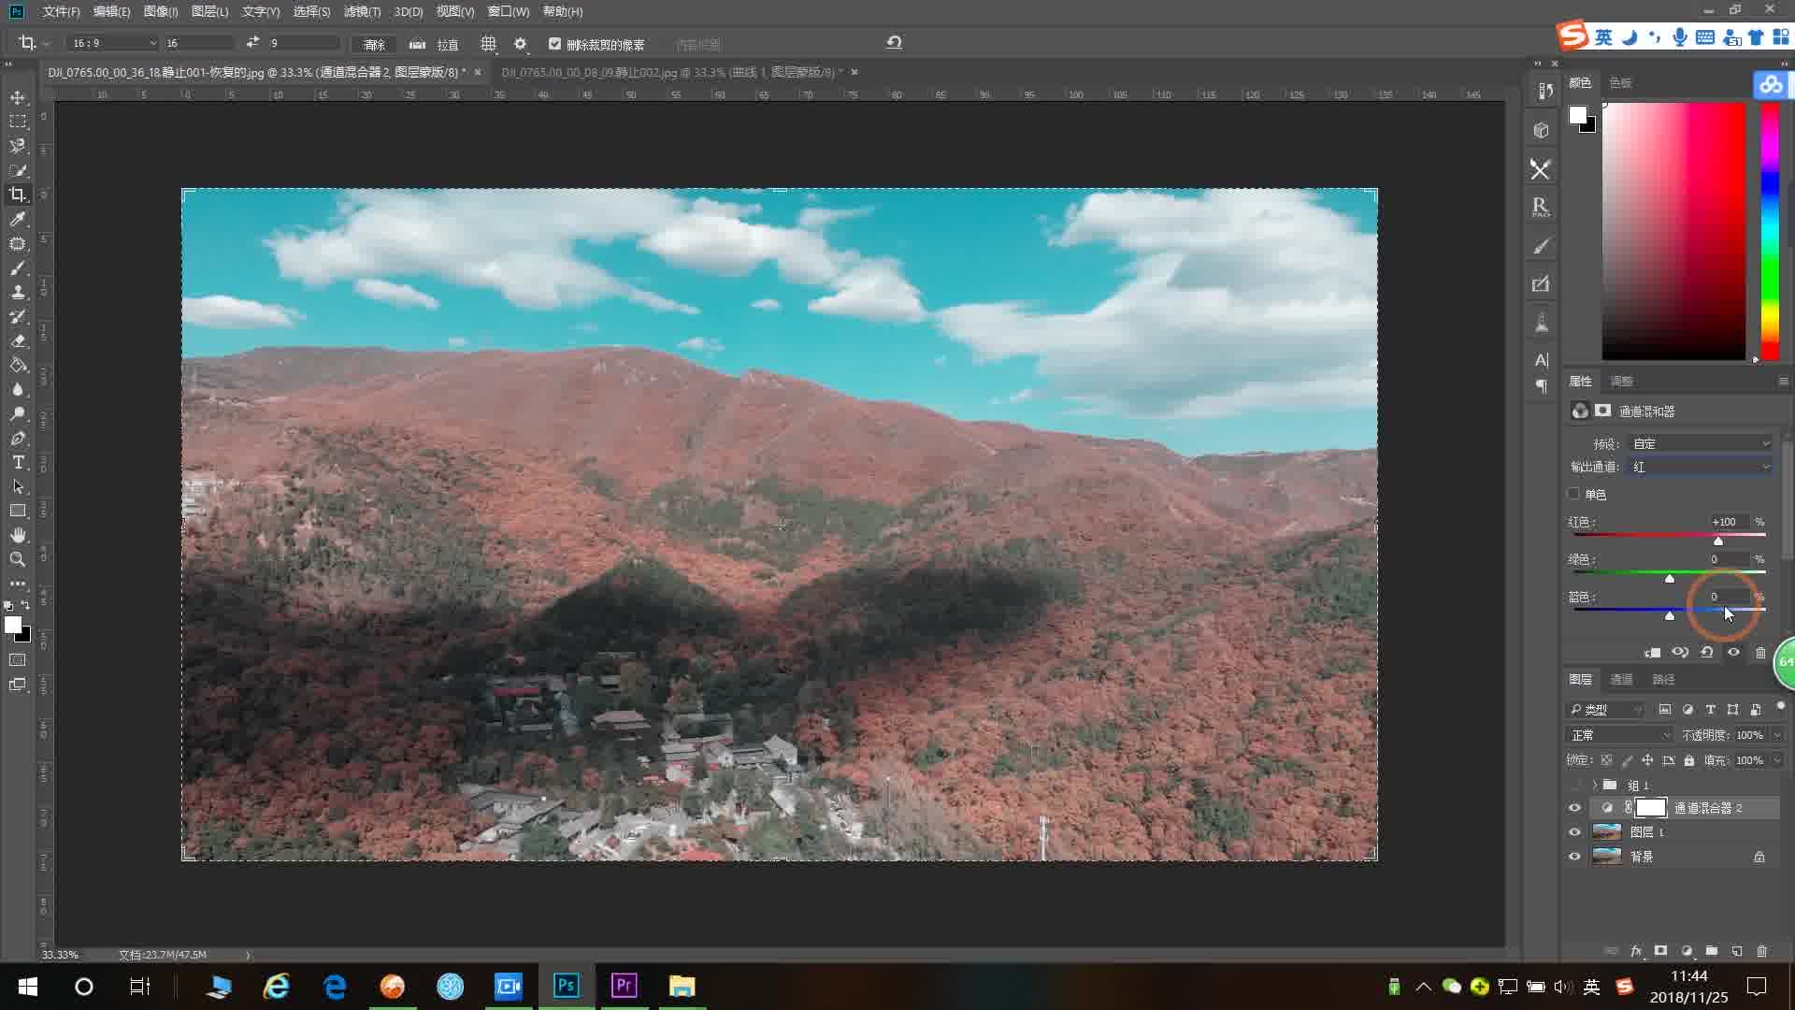Switch to the 通道 channels tab
1795x1010 pixels.
click(1621, 679)
